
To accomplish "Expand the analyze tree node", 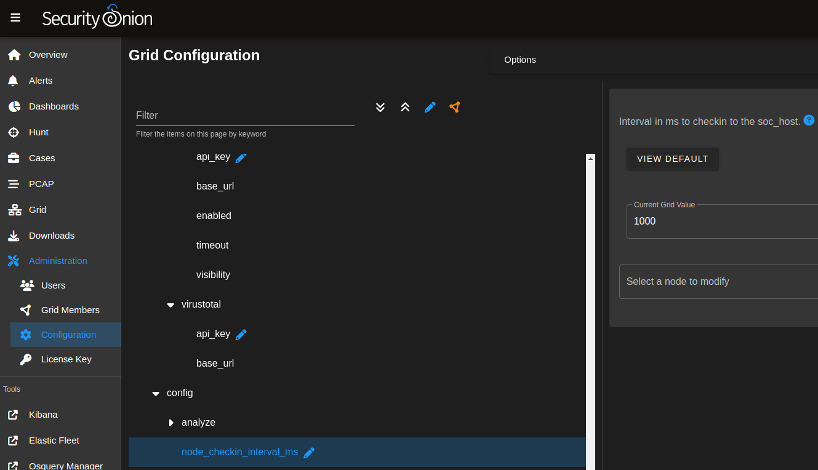I will (x=170, y=422).
